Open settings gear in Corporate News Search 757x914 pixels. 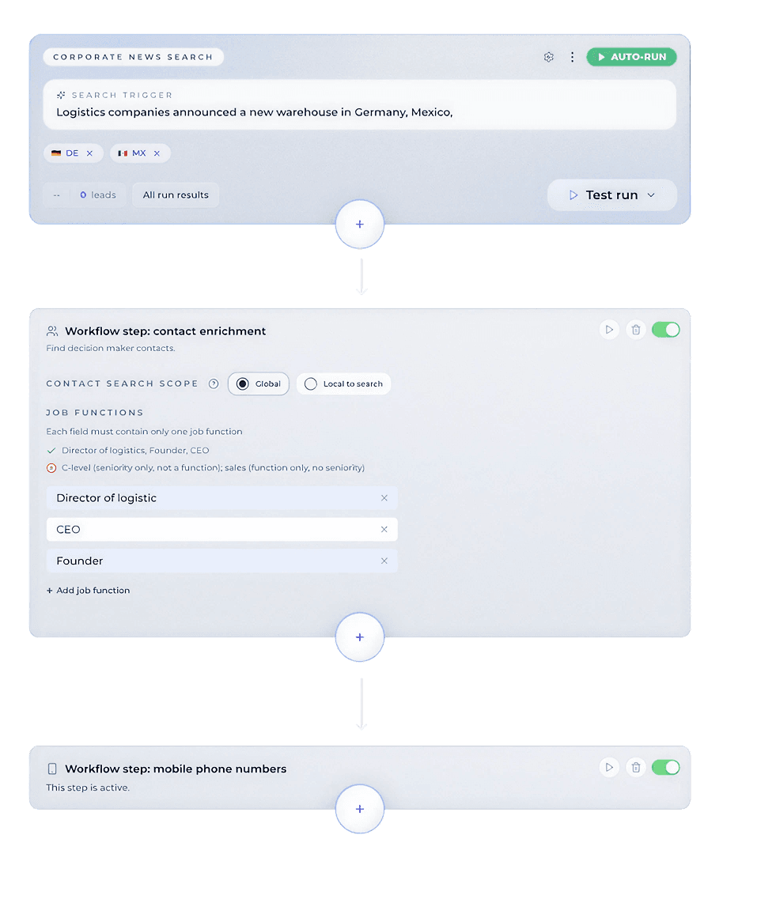[x=548, y=57]
